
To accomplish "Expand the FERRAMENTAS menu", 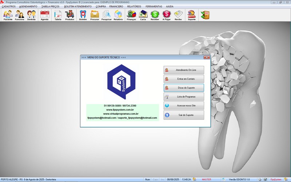I will coord(154,7).
